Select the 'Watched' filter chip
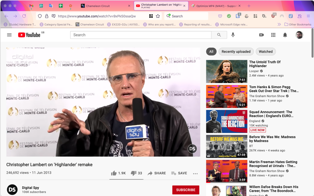This screenshot has width=314, height=196. click(266, 51)
